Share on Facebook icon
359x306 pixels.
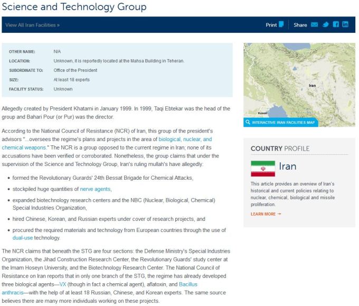click(336, 25)
